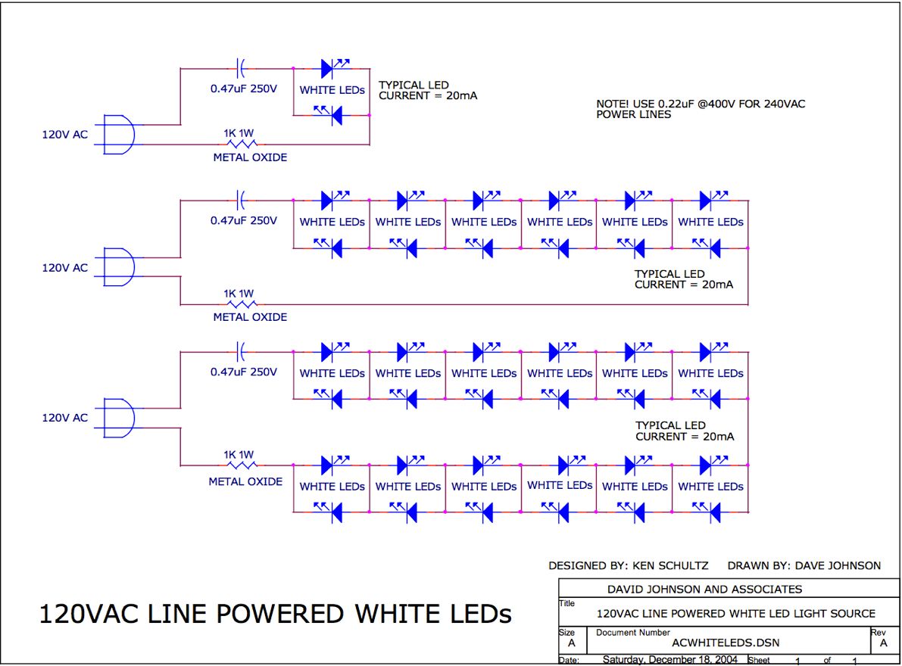Select the middle circuit's AC plug symbol
This screenshot has width=902, height=666.
click(x=118, y=267)
